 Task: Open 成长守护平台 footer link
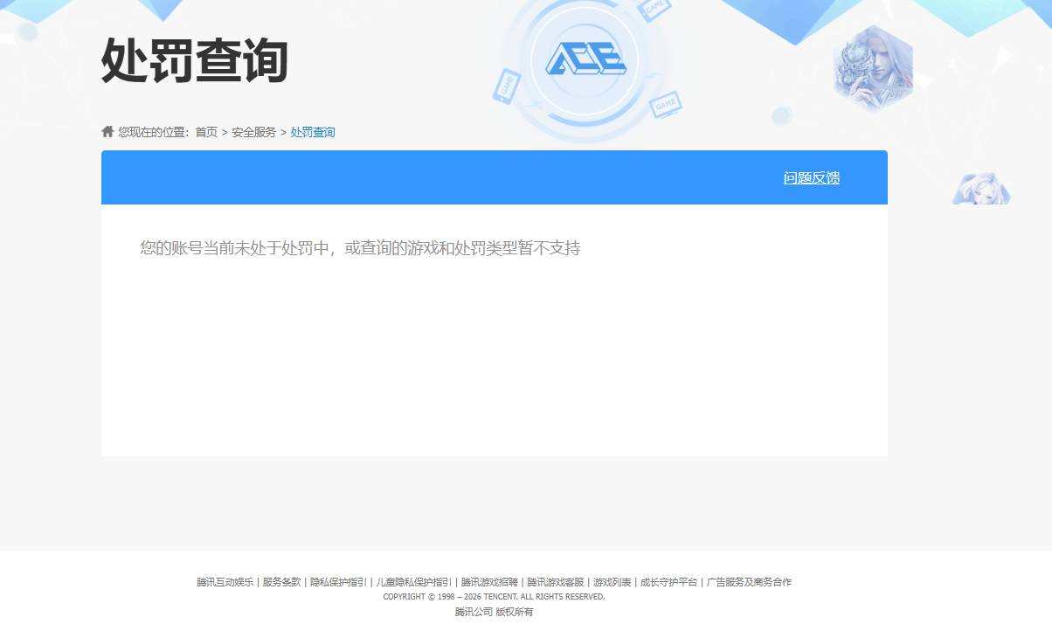pos(668,582)
